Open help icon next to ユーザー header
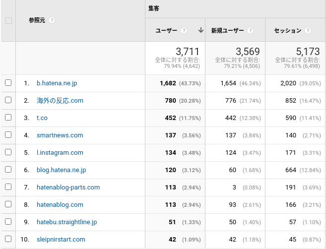326x249 pixels. click(184, 31)
